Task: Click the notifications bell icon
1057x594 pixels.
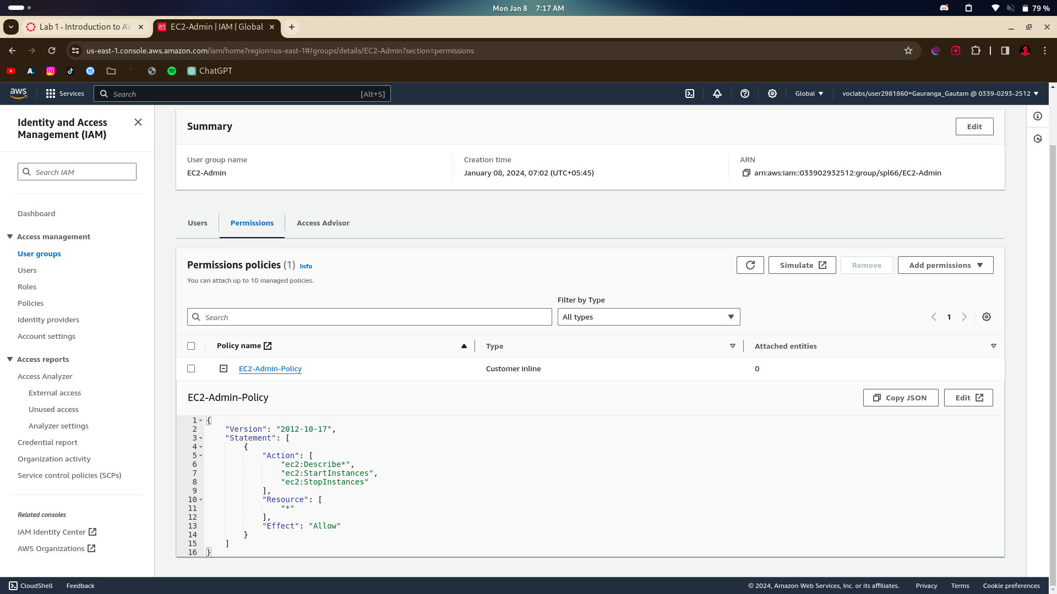Action: click(717, 94)
